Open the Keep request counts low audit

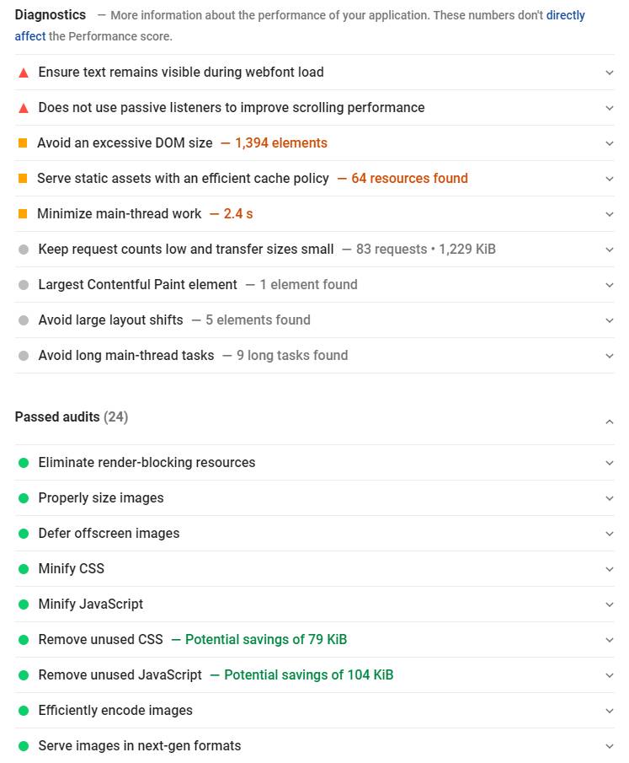click(186, 250)
